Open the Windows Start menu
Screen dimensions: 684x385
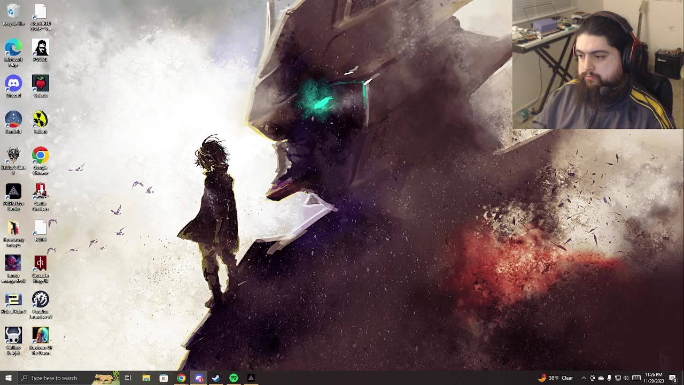click(x=8, y=378)
